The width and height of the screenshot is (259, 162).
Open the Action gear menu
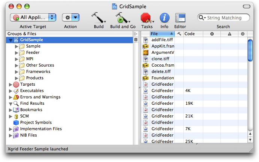click(71, 18)
